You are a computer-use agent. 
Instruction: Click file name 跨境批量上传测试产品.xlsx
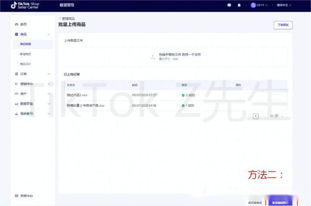tap(86, 105)
